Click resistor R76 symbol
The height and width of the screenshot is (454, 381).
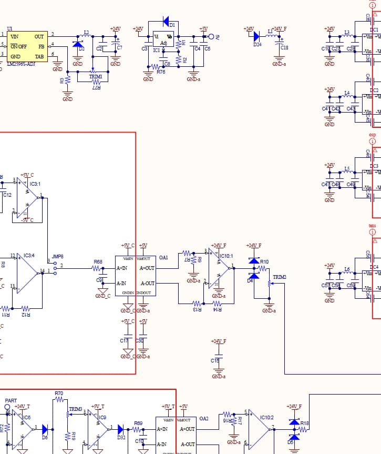pos(156,67)
